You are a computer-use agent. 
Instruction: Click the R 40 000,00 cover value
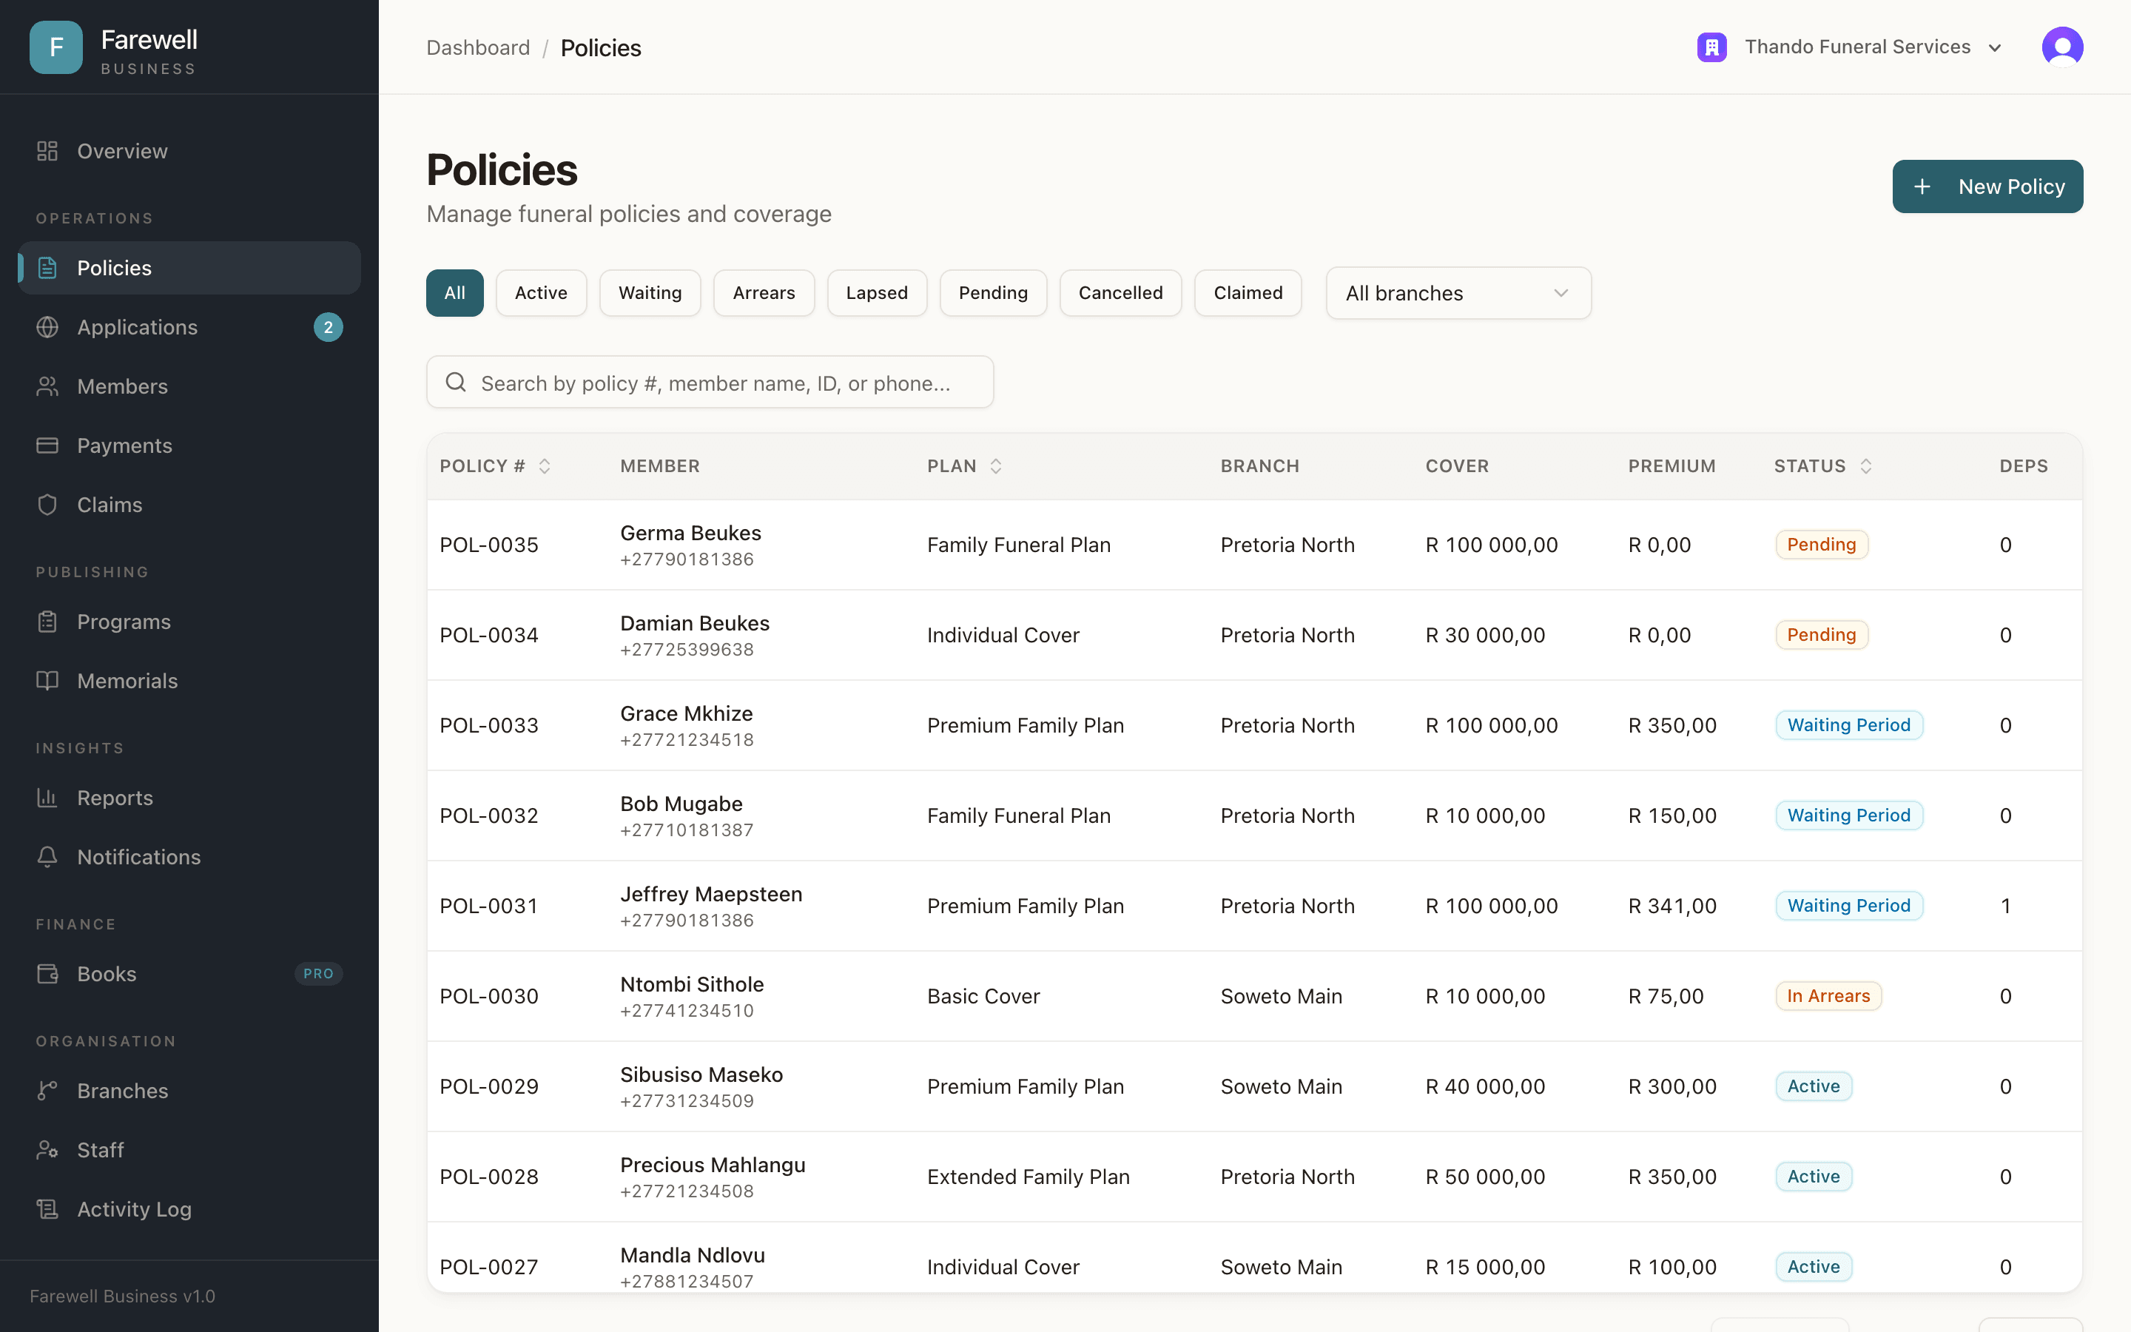(1484, 1086)
